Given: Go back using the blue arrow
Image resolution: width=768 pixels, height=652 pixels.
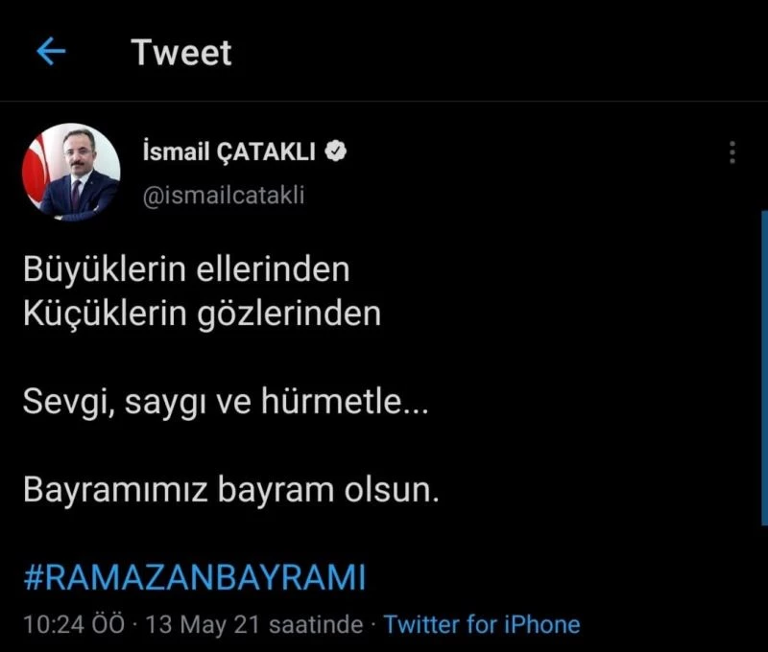Looking at the screenshot, I should [x=51, y=52].
